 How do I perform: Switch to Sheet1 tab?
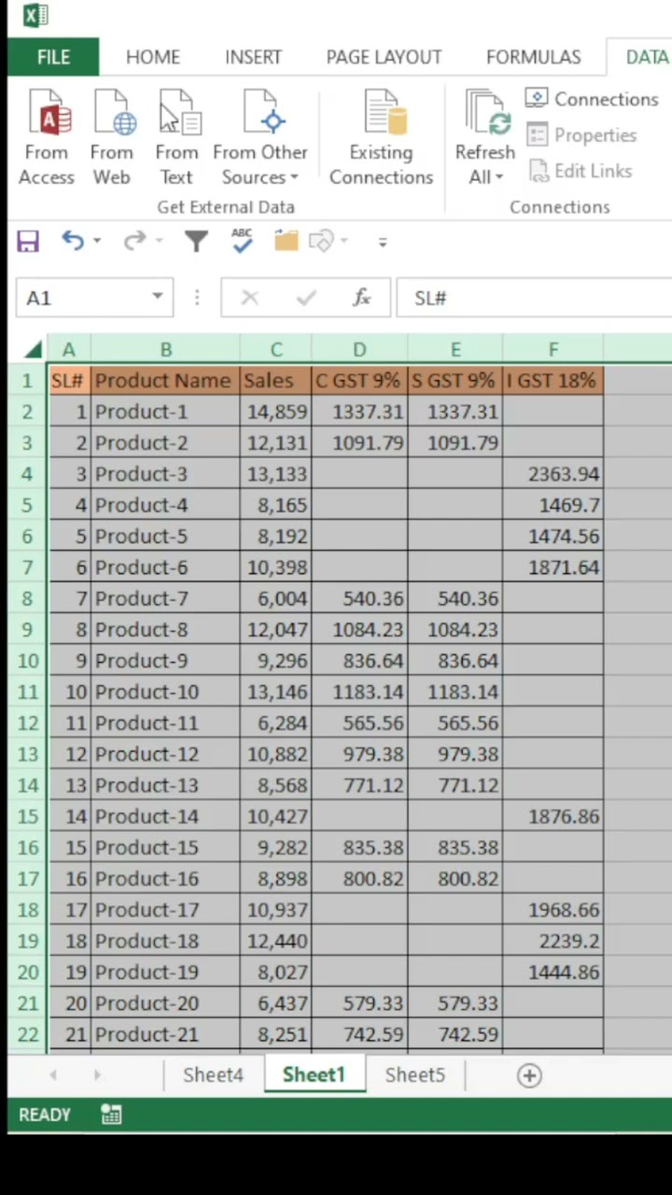click(x=314, y=1075)
